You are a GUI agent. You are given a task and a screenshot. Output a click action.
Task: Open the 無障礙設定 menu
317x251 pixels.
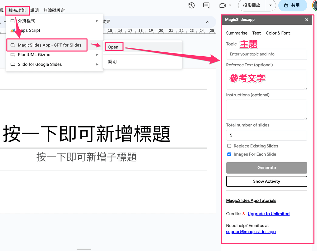[54, 11]
